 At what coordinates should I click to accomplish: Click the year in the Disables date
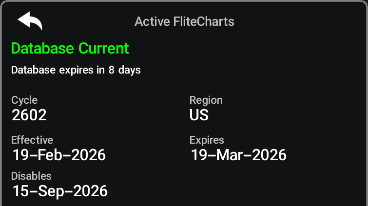[x=90, y=191]
